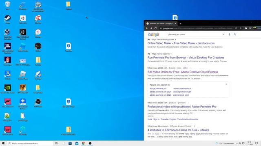Screen dimensions: 261x146
Task: Switch to OBS on the taskbar
Action: [x=90, y=143]
